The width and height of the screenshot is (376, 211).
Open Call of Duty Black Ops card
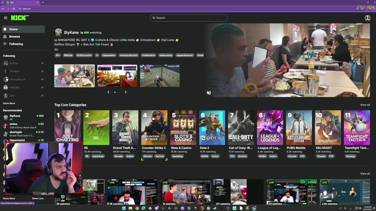pos(241,128)
